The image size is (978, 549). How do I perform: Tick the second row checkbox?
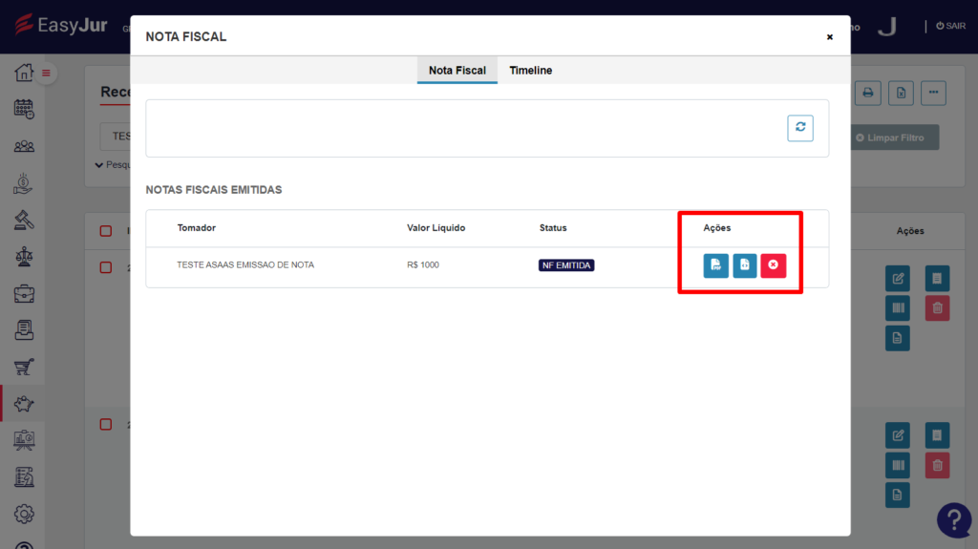(x=106, y=424)
